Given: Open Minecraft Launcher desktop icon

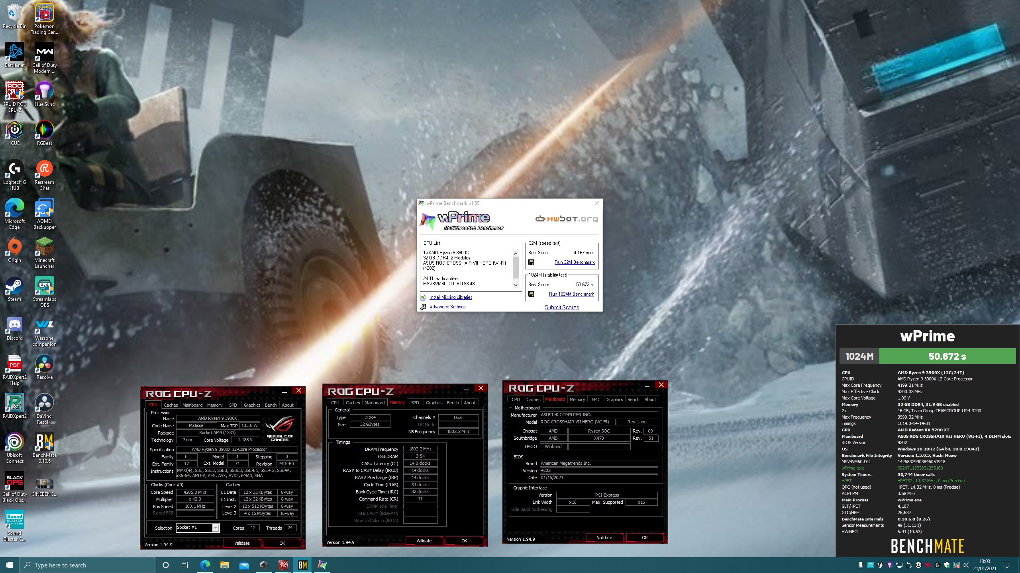Looking at the screenshot, I should 45,252.
